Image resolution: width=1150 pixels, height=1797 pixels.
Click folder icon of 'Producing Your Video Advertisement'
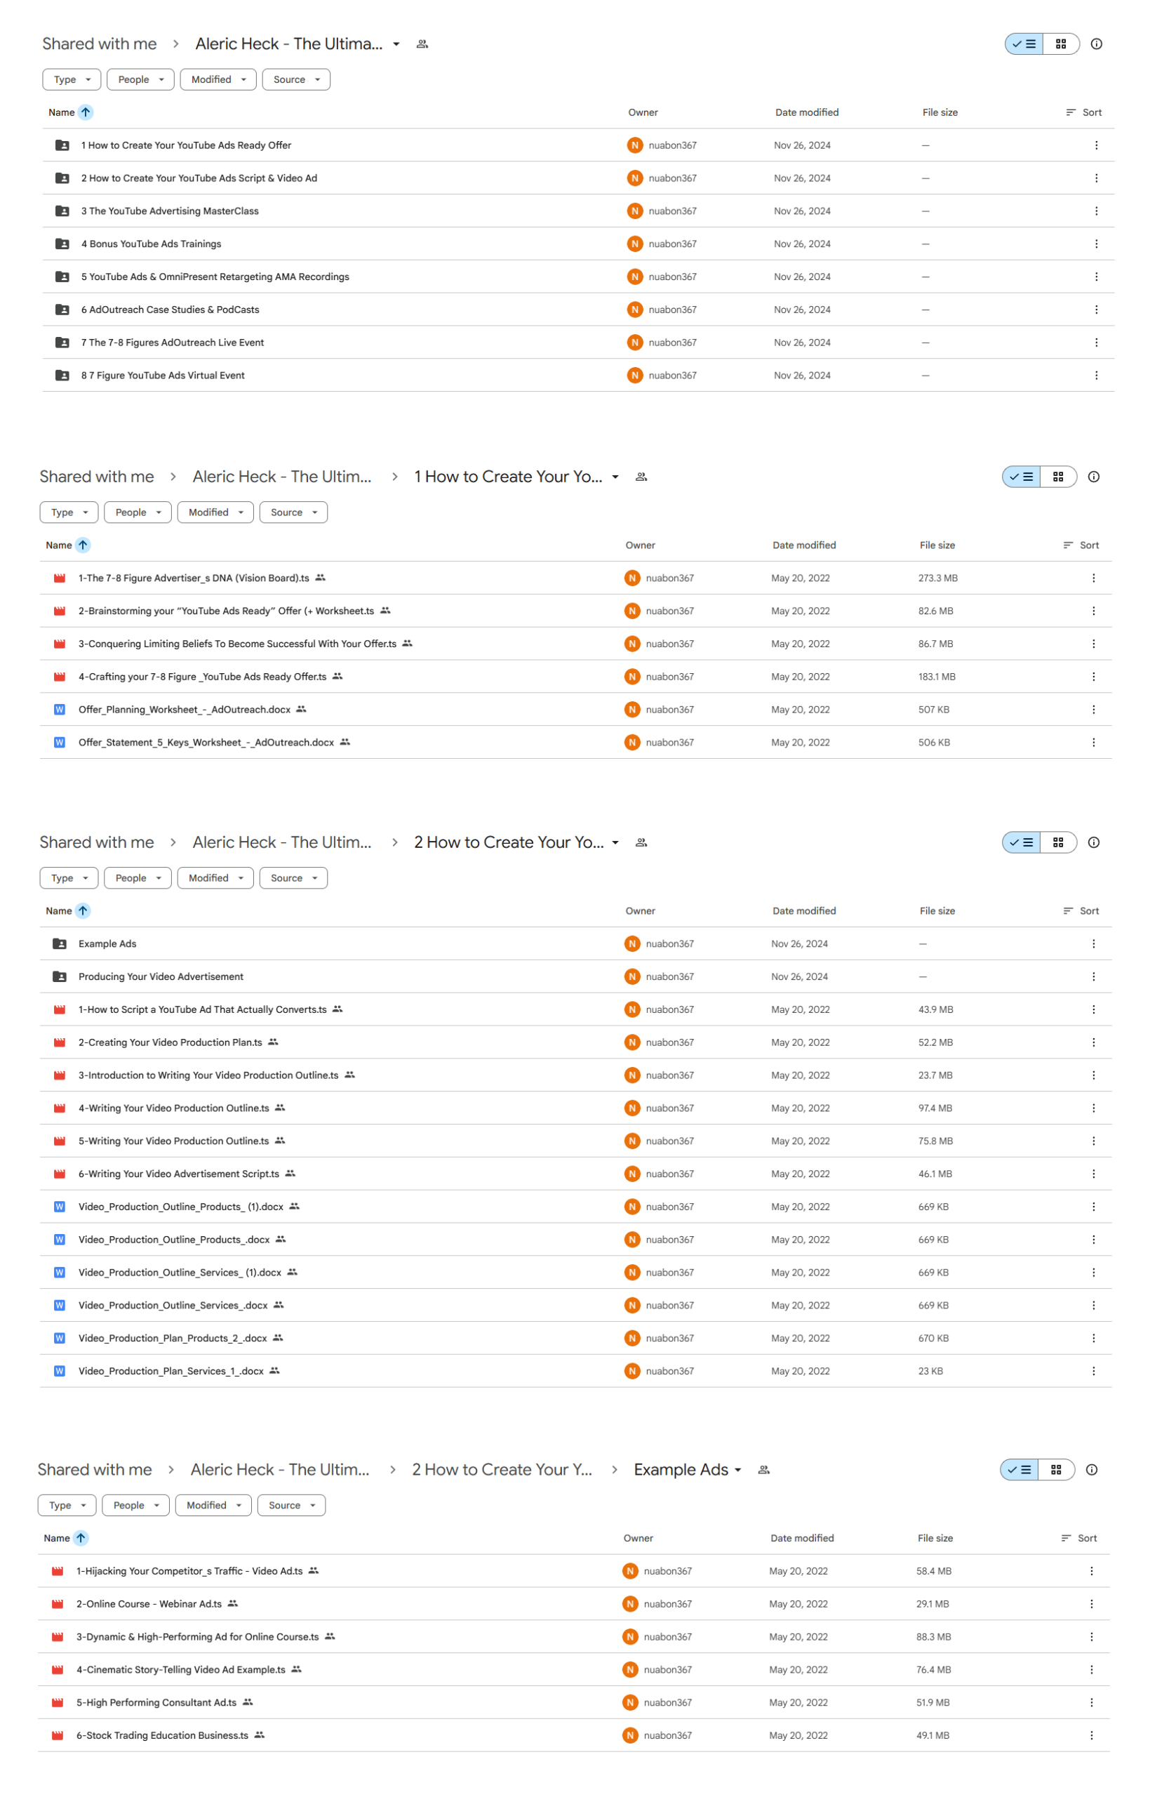(60, 976)
